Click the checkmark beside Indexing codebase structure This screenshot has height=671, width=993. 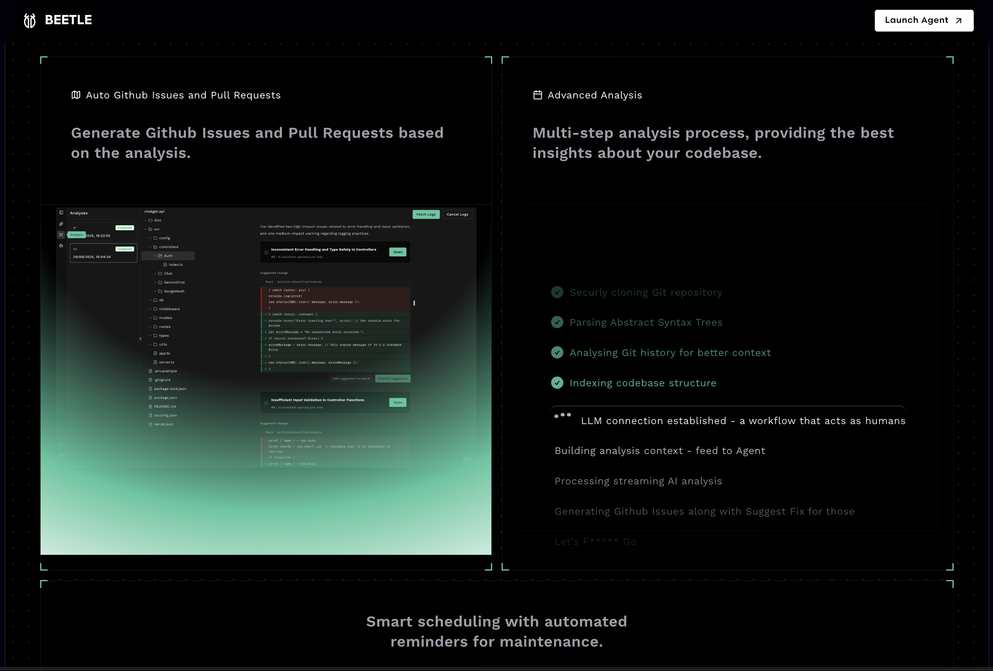(x=557, y=382)
